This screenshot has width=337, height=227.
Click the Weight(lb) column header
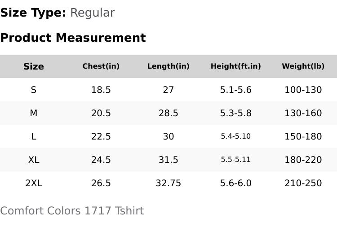pos(303,66)
